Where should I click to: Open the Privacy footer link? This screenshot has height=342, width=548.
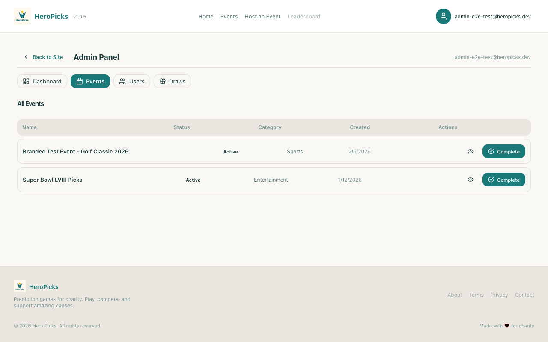[499, 295]
